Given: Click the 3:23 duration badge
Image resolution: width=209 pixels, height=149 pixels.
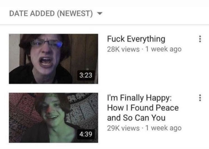Looking at the screenshot, I should pos(86,75).
